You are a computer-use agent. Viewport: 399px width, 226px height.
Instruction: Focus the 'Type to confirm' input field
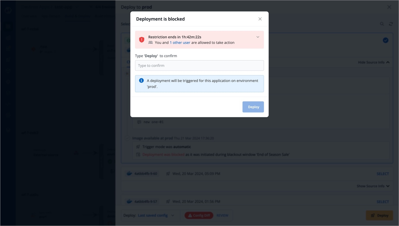pyautogui.click(x=199, y=65)
